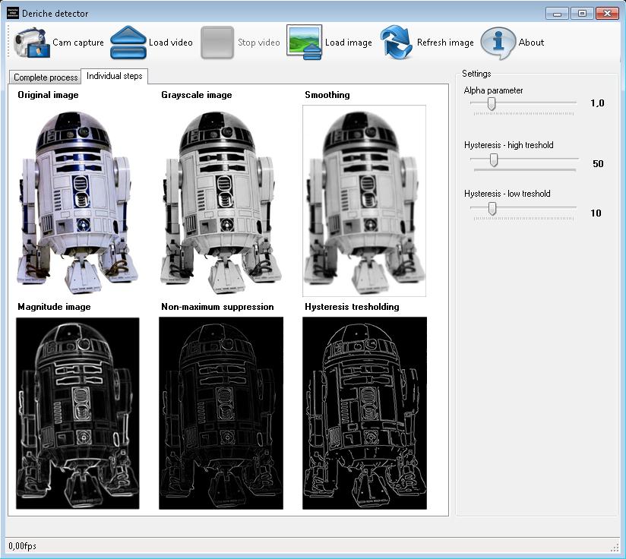Click the Hysteresis tresholding result thumbnail
The height and width of the screenshot is (559, 626).
coord(365,413)
